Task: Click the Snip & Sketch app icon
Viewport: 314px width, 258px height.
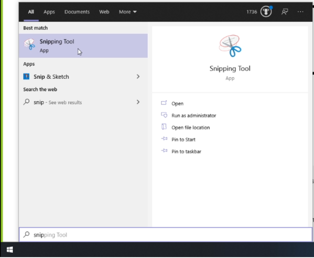Action: coord(26,77)
